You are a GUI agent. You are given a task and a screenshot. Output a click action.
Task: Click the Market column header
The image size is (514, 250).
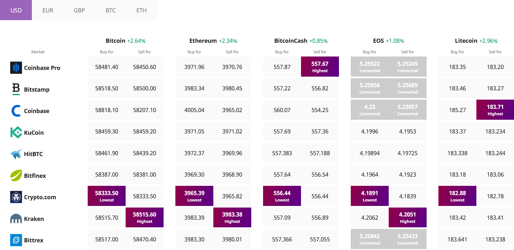click(x=38, y=52)
